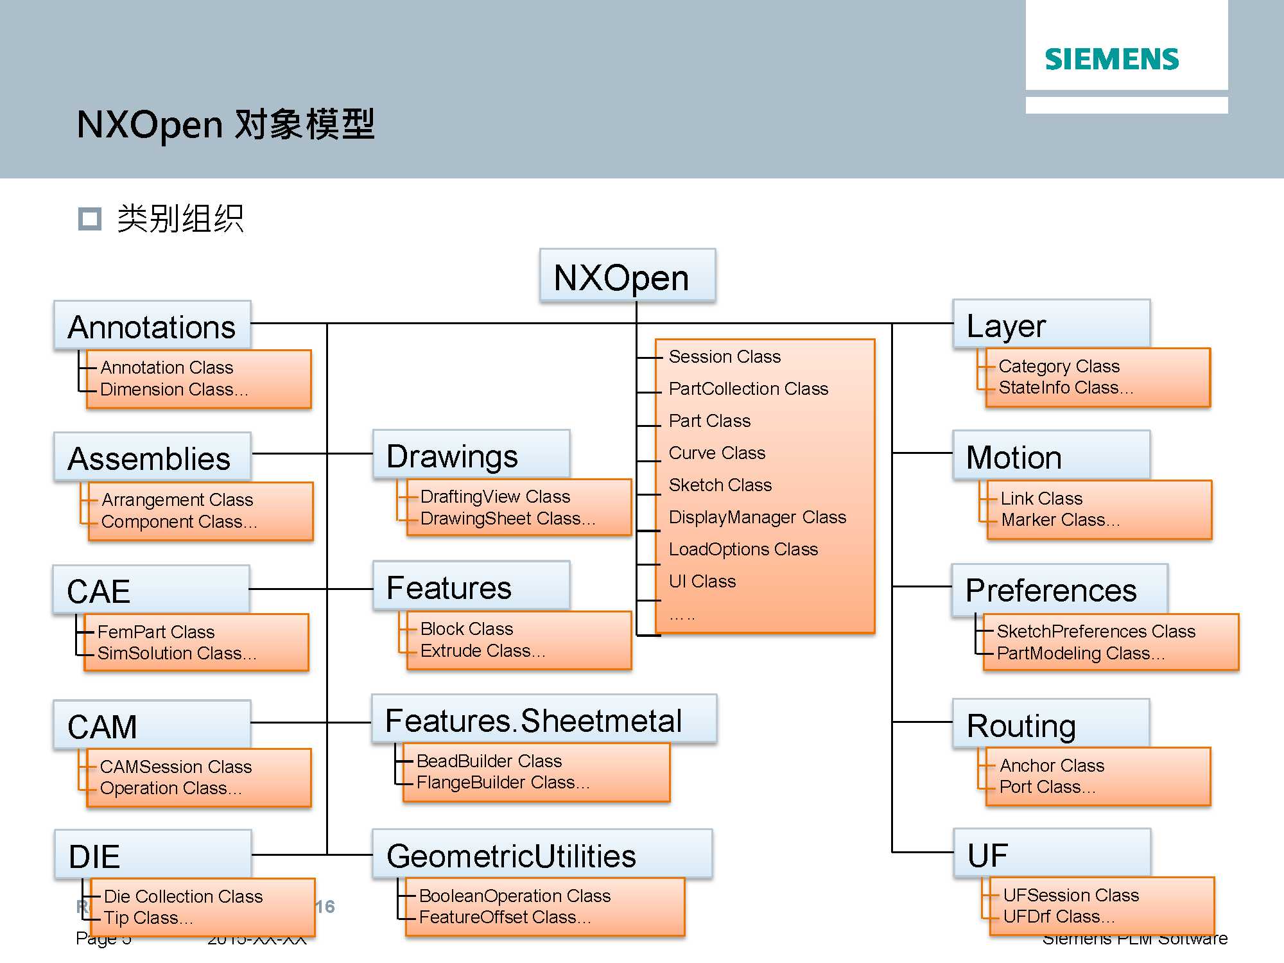This screenshot has height=963, width=1284.
Task: Click 'Port Class...' text
Action: [x=1048, y=786]
